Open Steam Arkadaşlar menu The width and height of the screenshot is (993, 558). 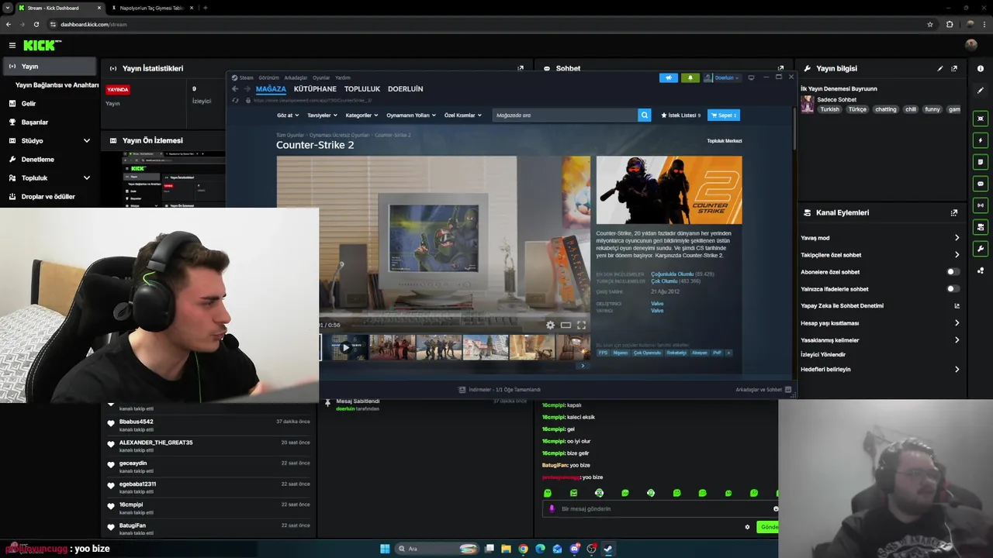tap(296, 77)
